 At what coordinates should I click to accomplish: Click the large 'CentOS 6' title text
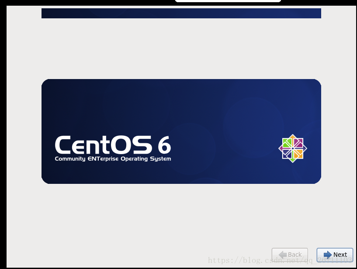pyautogui.click(x=113, y=144)
